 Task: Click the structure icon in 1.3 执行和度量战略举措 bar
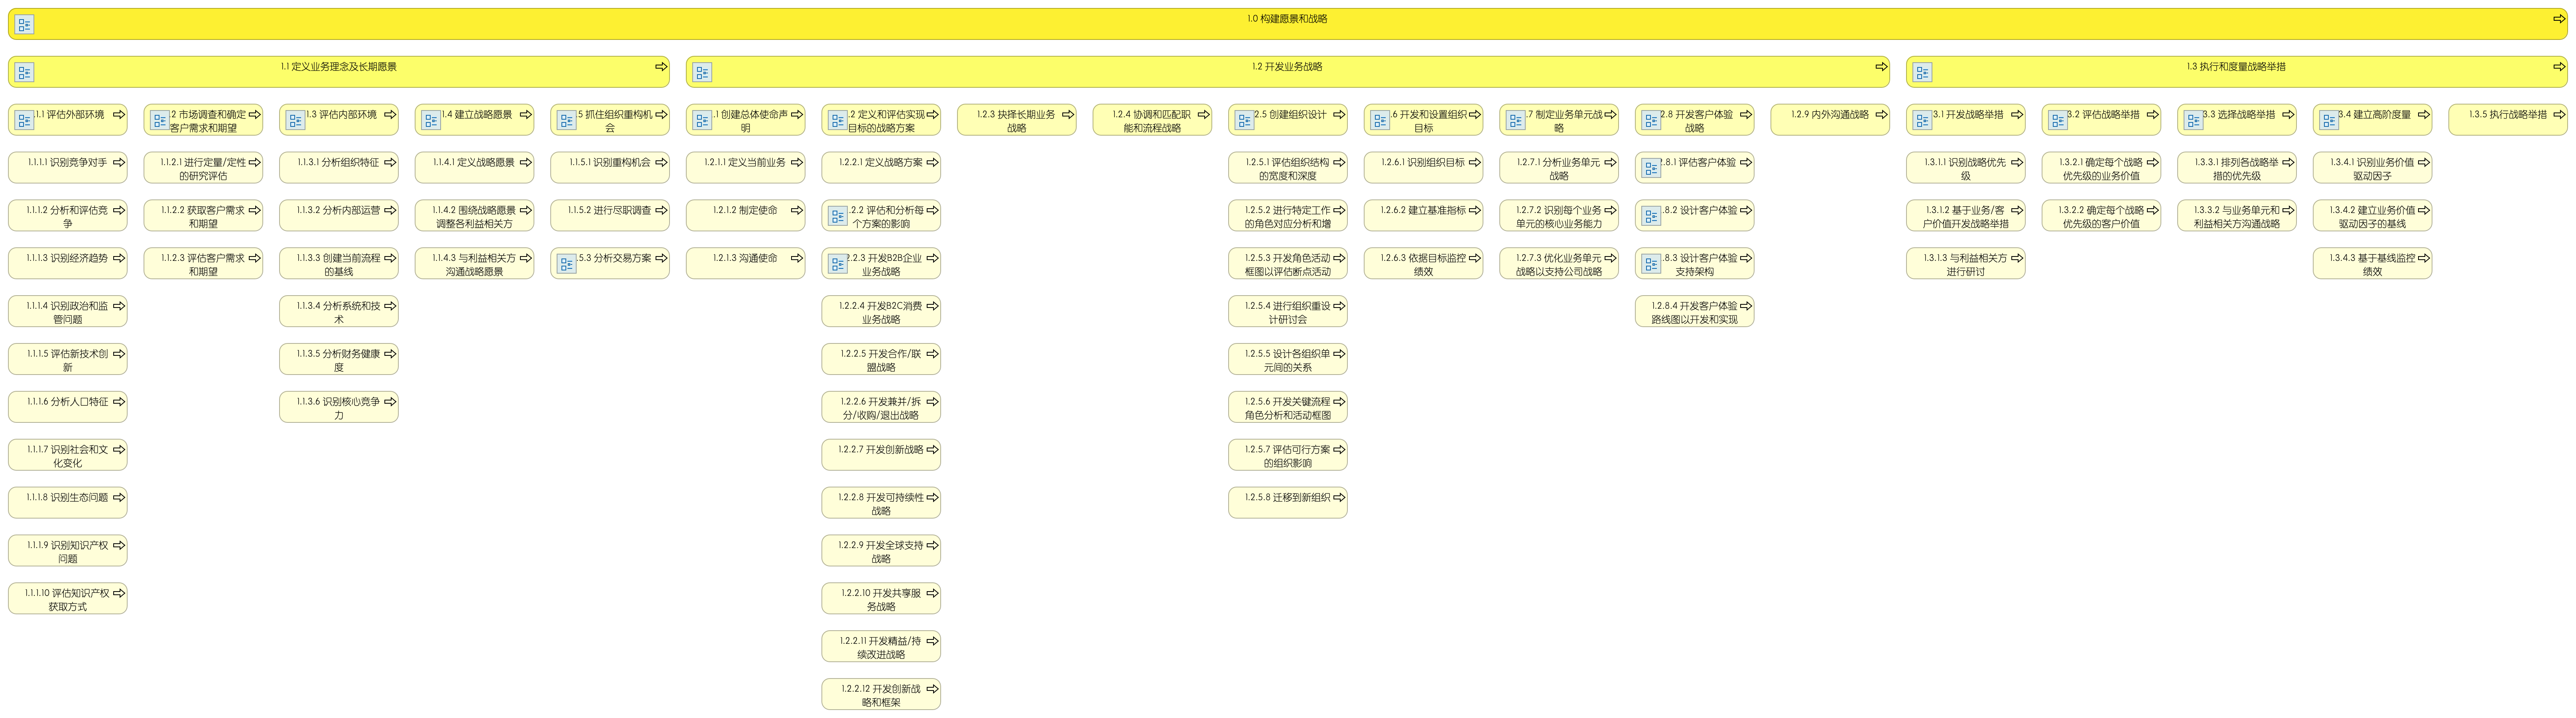coord(1922,73)
